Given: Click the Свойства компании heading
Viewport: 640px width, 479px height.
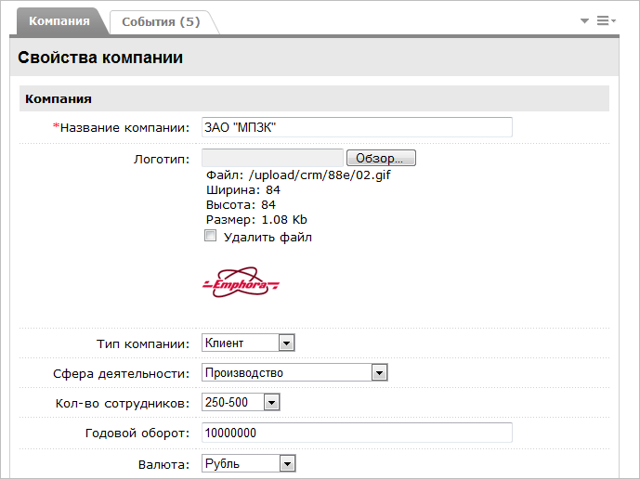Looking at the screenshot, I should pyautogui.click(x=100, y=58).
